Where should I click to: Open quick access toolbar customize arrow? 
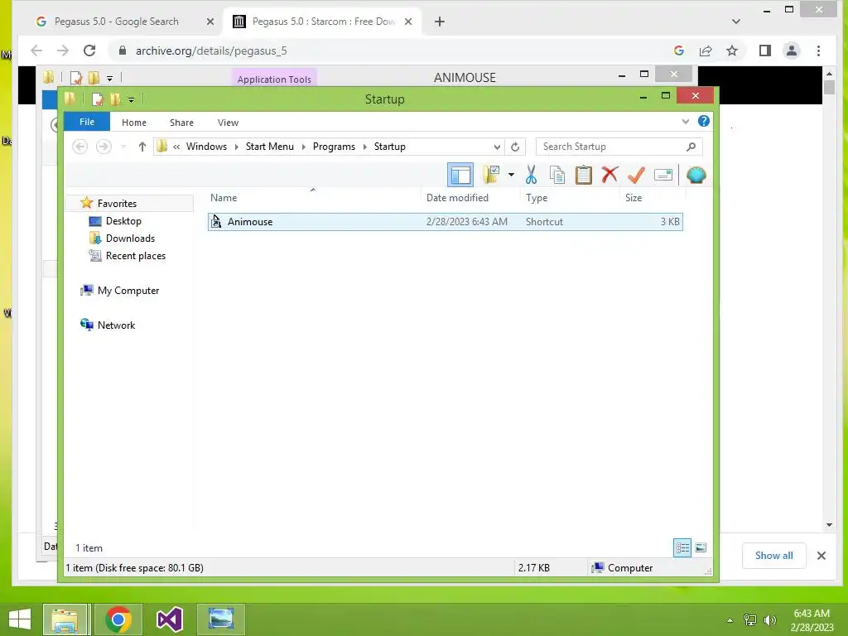click(x=131, y=99)
